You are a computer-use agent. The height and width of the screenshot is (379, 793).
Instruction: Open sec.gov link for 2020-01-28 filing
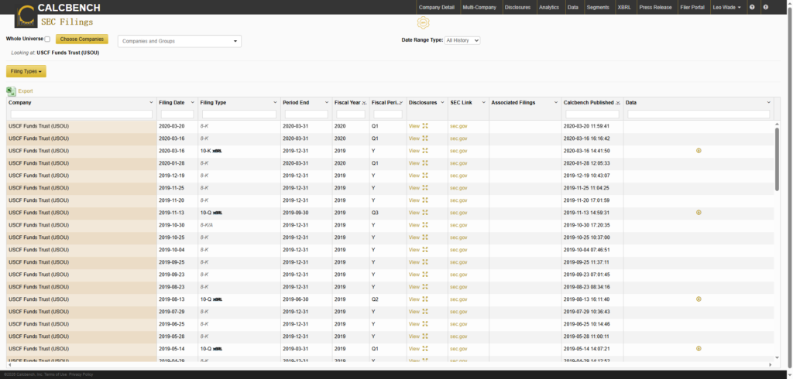click(458, 163)
